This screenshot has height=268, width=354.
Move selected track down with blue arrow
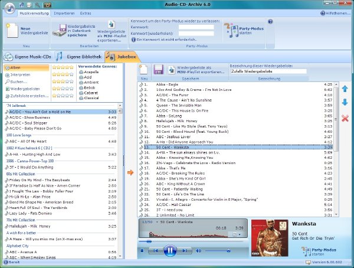[x=345, y=102]
